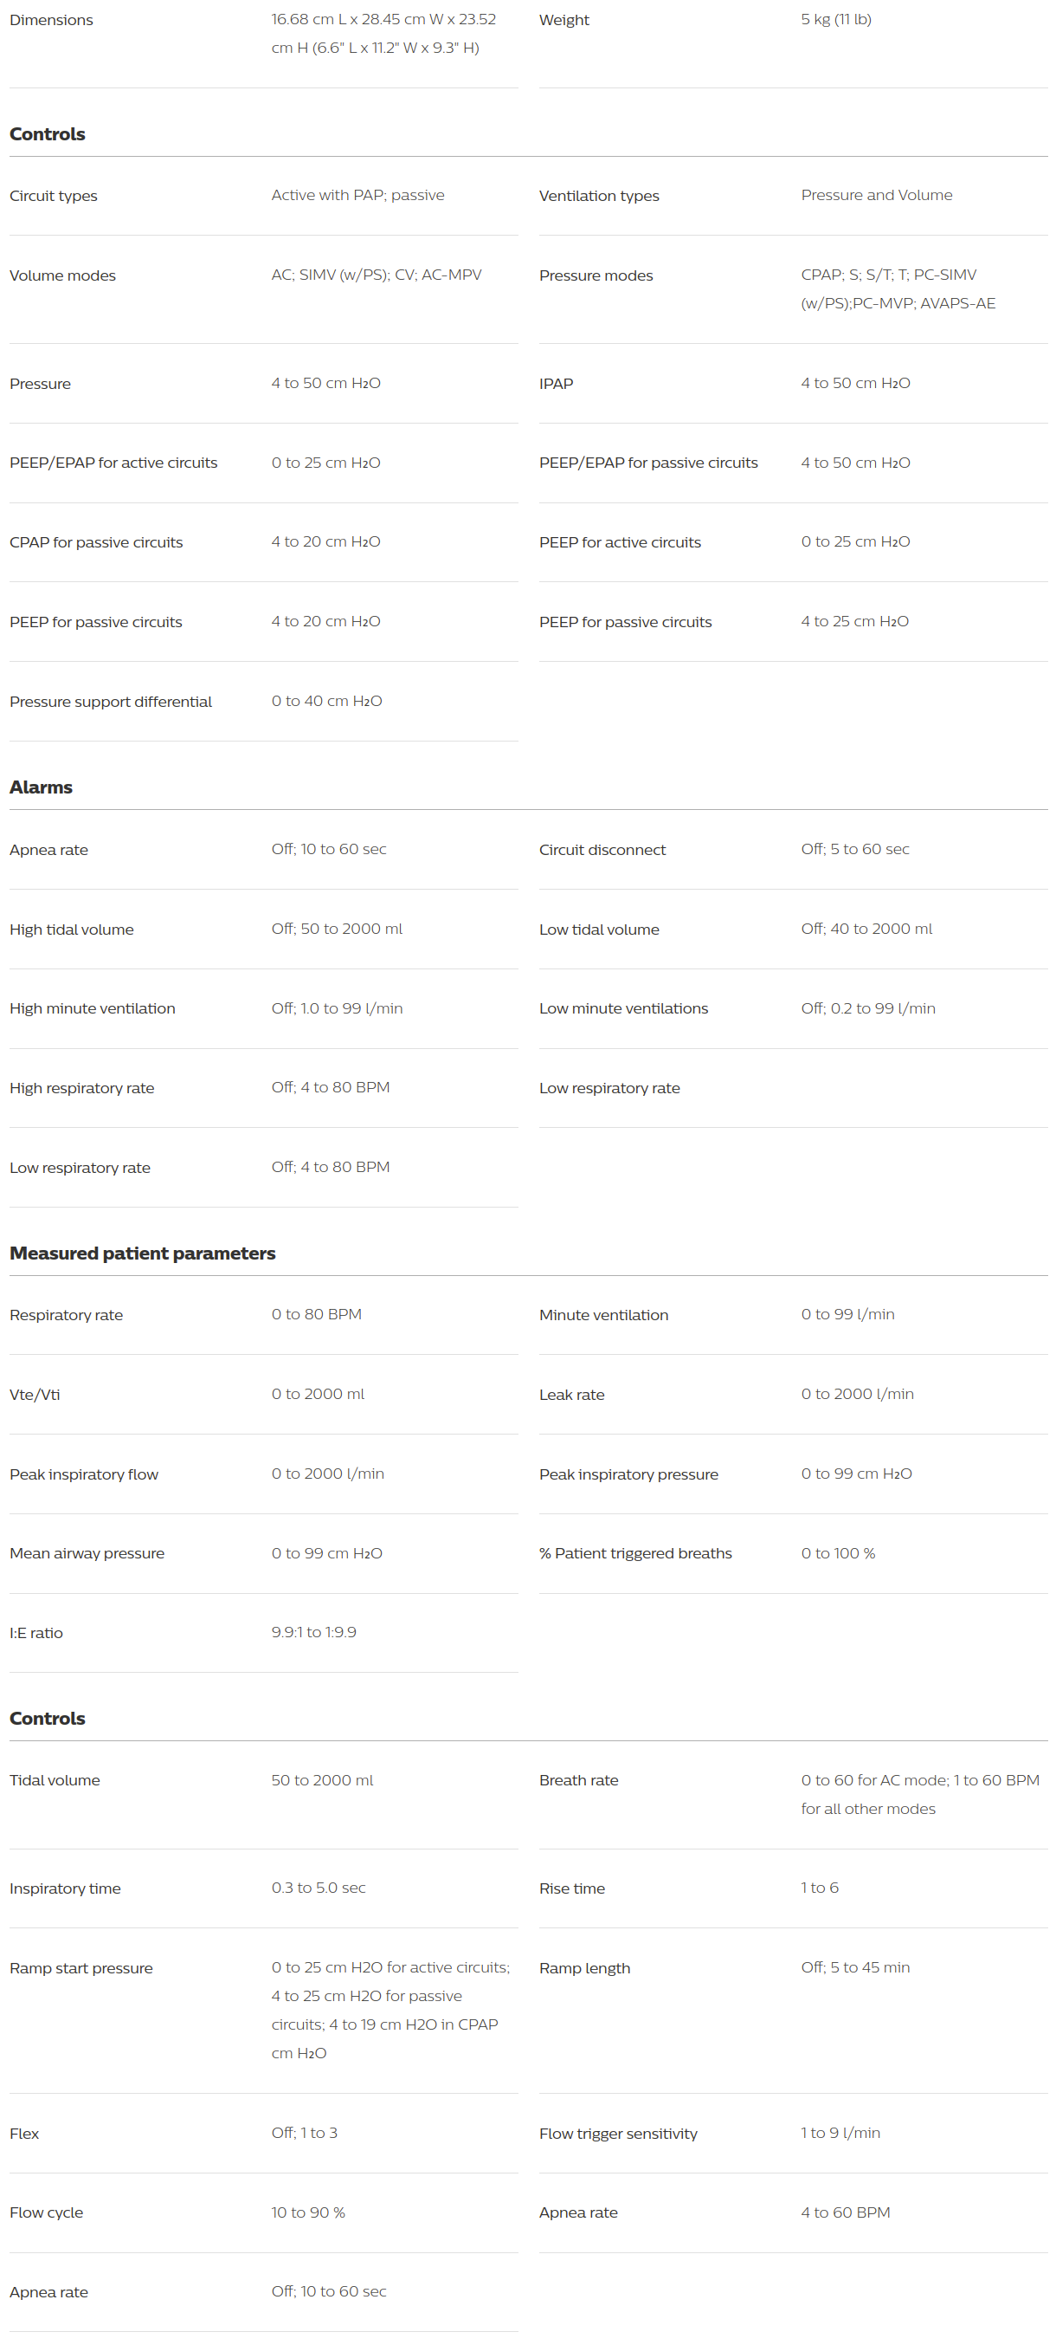Select the Pressure modes label
Image resolution: width=1056 pixels, height=2345 pixels.
[x=596, y=275]
